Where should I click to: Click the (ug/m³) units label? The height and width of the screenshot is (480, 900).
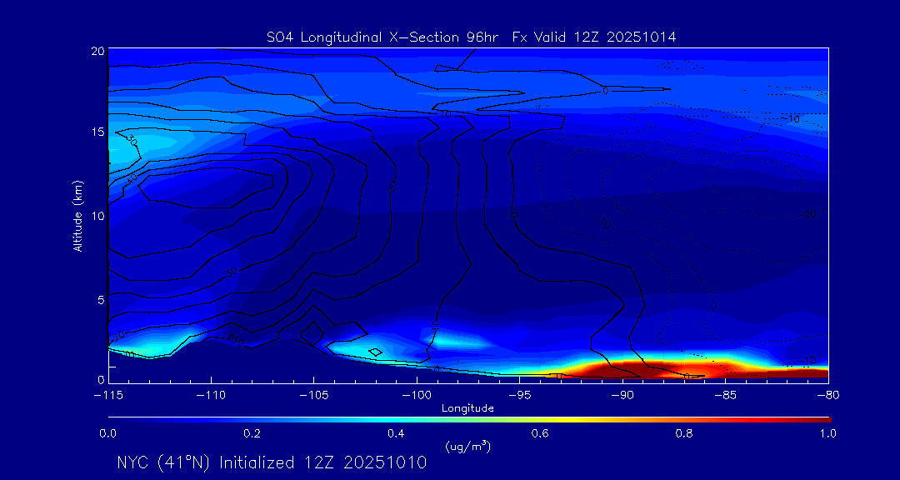tap(467, 447)
